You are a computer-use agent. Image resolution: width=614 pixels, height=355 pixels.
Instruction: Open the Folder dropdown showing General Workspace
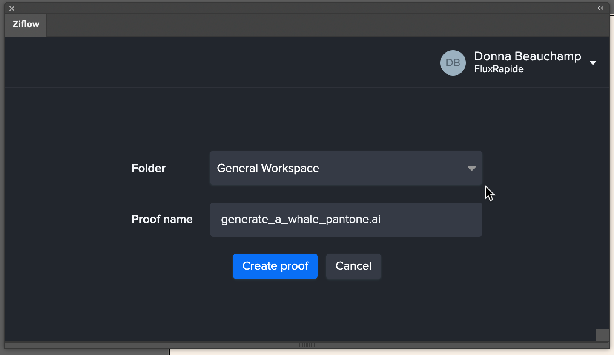coord(346,168)
